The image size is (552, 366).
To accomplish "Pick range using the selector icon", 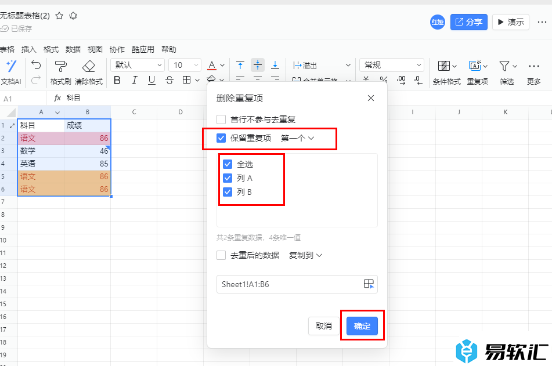I will click(369, 284).
